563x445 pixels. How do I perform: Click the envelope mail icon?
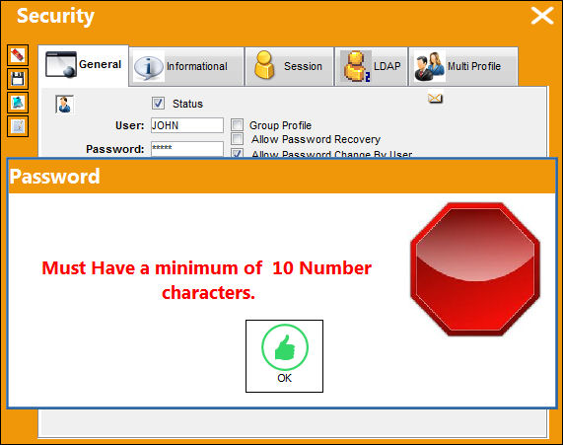[435, 98]
